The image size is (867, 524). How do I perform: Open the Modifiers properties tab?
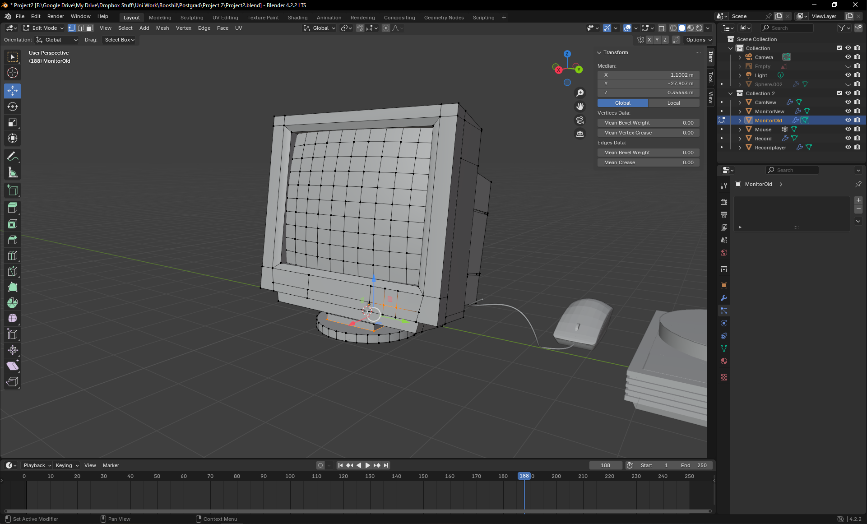[x=724, y=298]
